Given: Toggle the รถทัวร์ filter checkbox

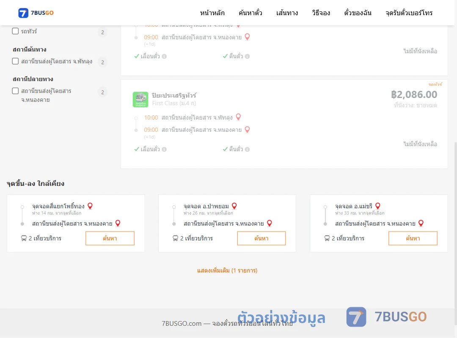Looking at the screenshot, I should [x=16, y=31].
